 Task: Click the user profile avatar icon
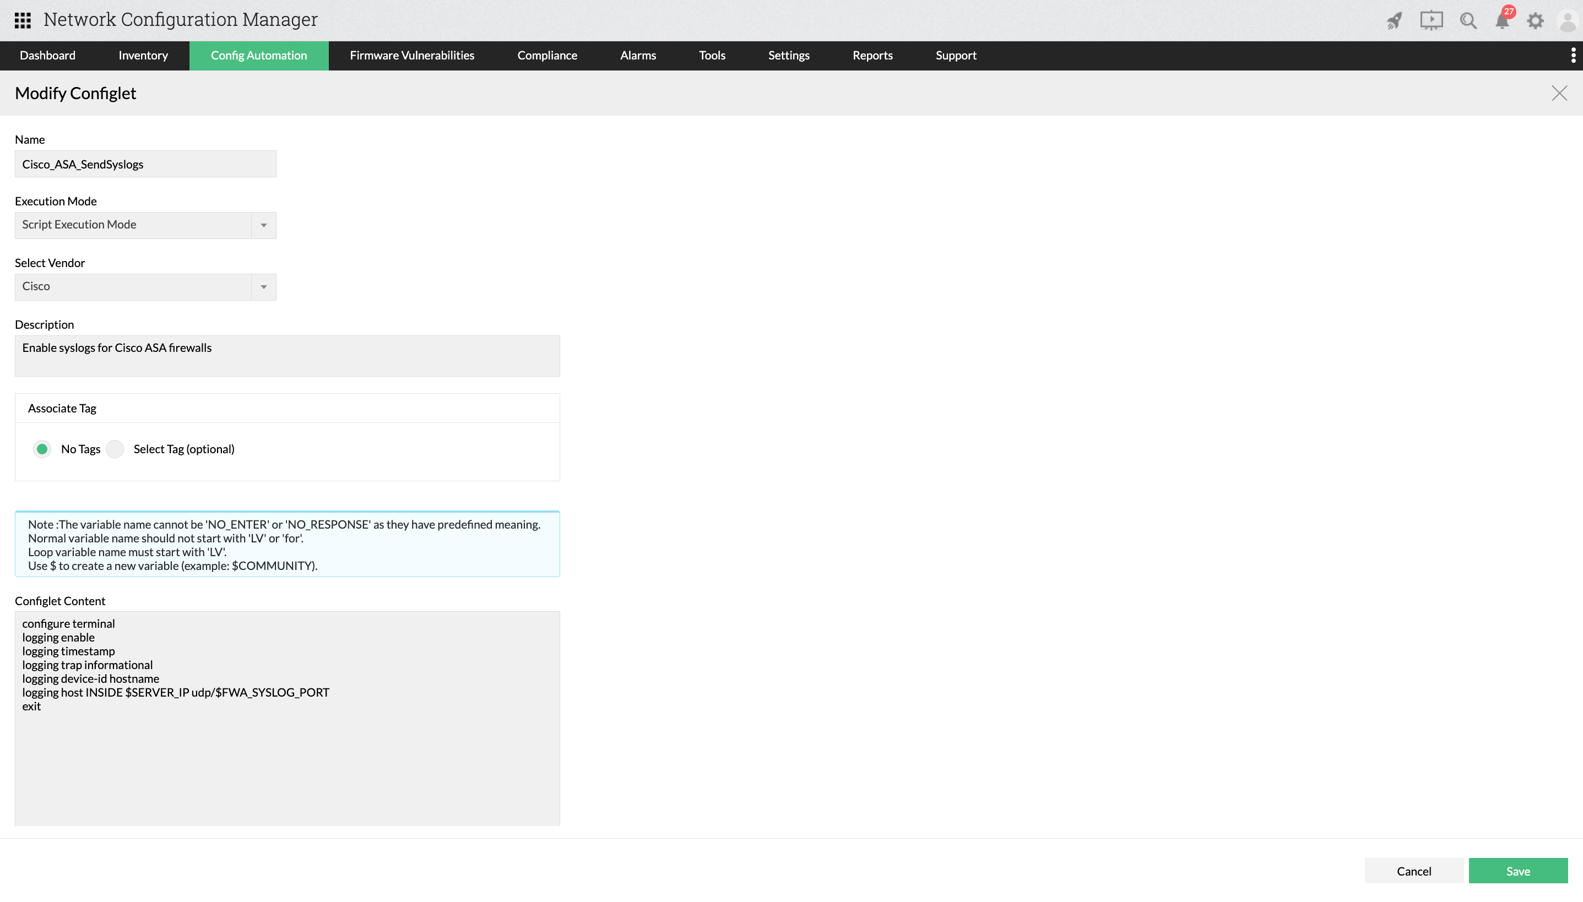(1568, 21)
